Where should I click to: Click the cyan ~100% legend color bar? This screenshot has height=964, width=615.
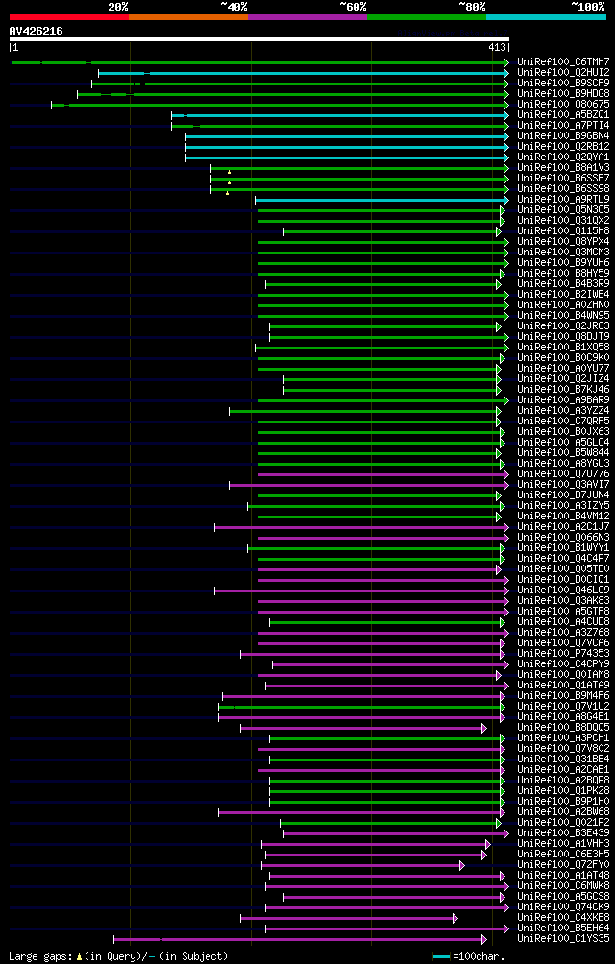click(x=546, y=17)
